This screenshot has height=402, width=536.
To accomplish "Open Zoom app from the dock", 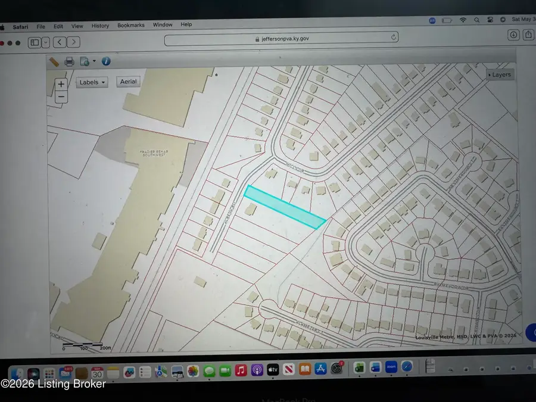I will [391, 367].
